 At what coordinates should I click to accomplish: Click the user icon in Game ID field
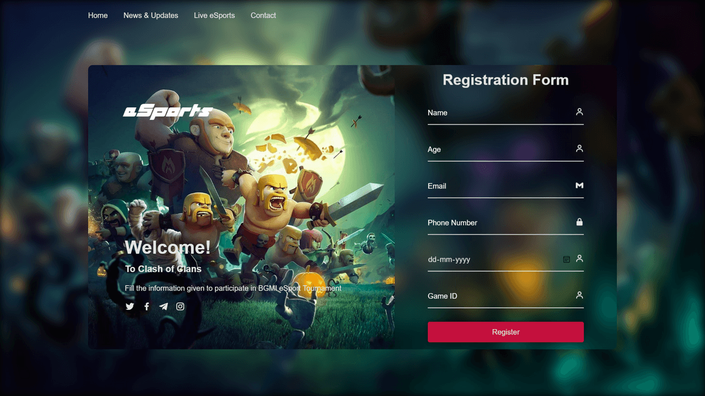click(x=579, y=295)
